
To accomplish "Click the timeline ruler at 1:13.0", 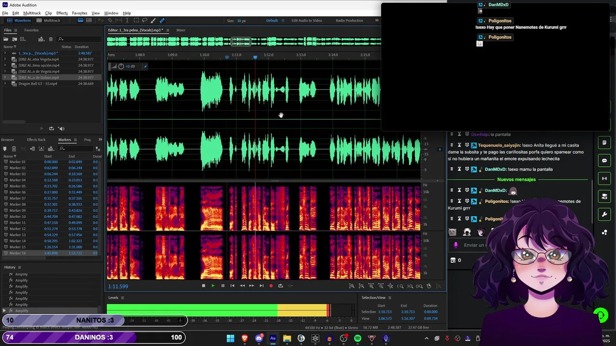I will pos(301,55).
